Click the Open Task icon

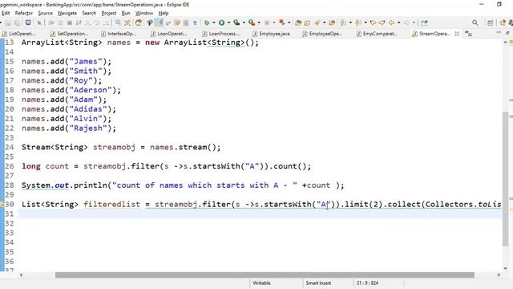point(332,22)
